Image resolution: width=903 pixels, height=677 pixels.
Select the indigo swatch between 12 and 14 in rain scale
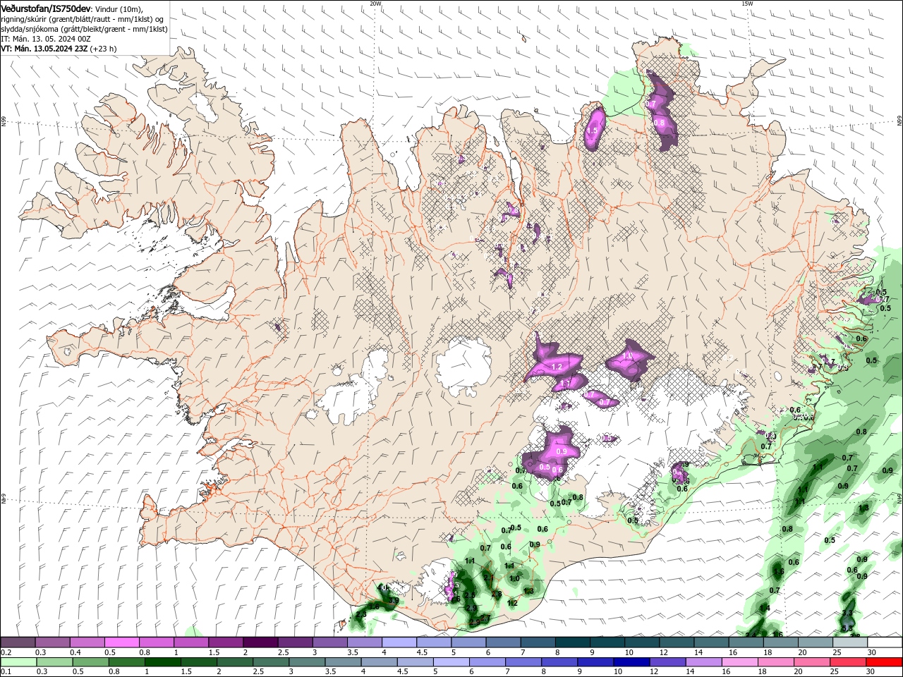tap(667, 662)
